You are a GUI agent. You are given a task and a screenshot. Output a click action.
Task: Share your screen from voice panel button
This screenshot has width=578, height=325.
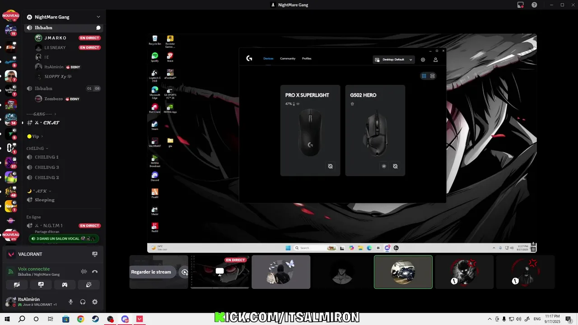click(x=41, y=285)
